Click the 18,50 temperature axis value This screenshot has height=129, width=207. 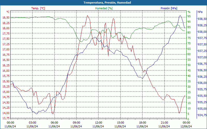pyautogui.click(x=6, y=18)
